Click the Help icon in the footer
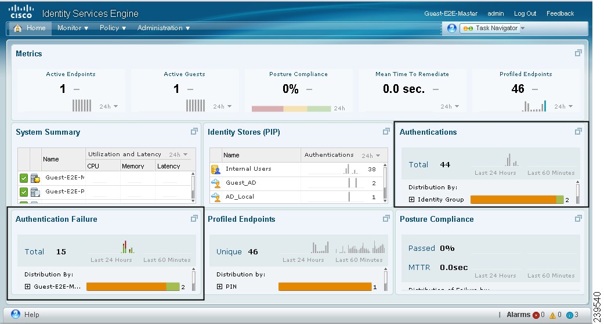604x324 pixels. tap(16, 314)
